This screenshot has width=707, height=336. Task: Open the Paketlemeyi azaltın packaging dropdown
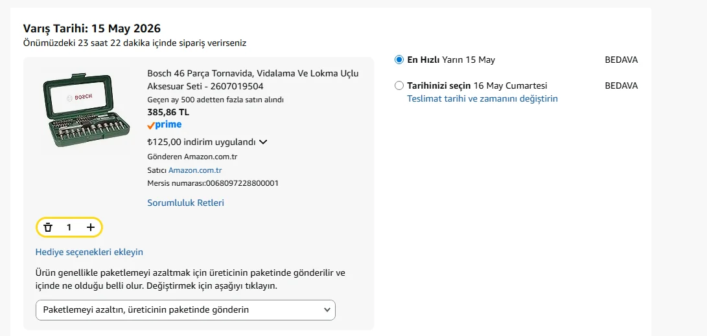(185, 310)
